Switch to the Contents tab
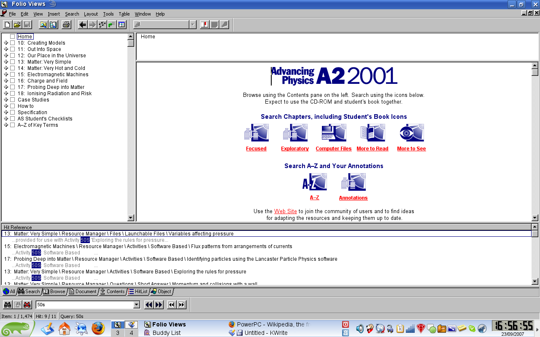Viewport: 540px width, 337px height. (x=112, y=292)
